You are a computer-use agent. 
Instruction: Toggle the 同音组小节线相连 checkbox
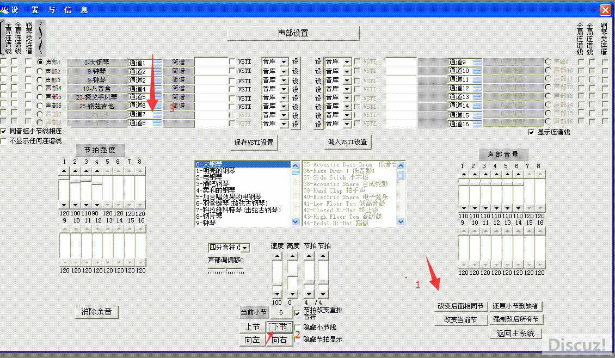4,131
